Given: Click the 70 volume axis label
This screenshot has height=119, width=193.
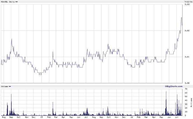Looking at the screenshot, I should (186, 89).
